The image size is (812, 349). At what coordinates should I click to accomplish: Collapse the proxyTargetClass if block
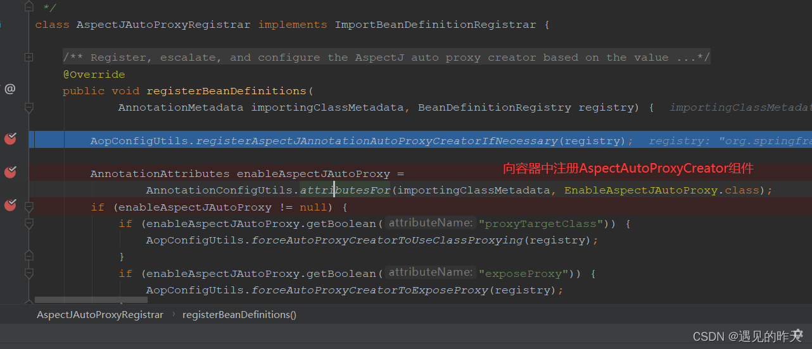(29, 224)
